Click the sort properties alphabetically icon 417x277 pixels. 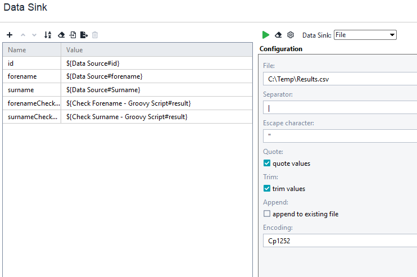click(48, 35)
